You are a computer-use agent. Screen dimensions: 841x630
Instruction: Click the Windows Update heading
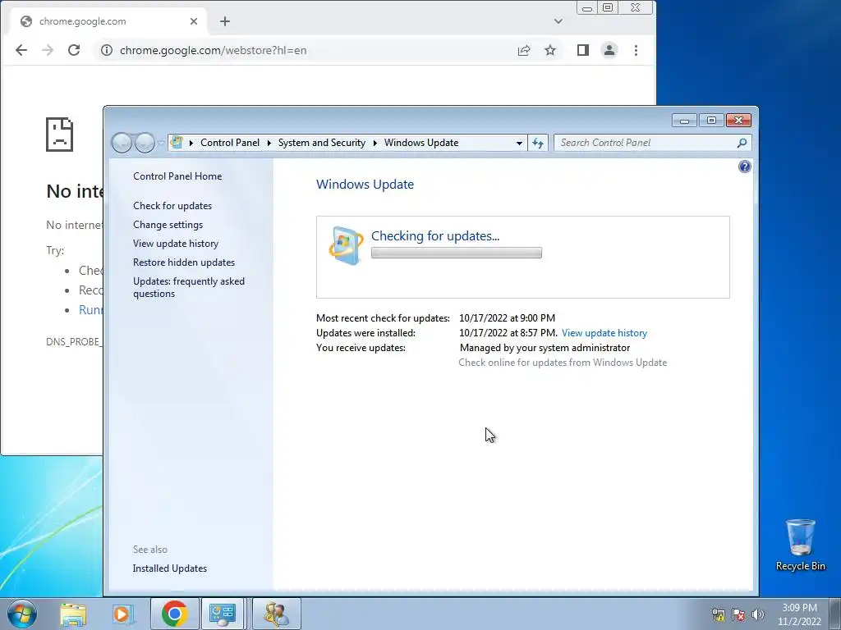(365, 185)
